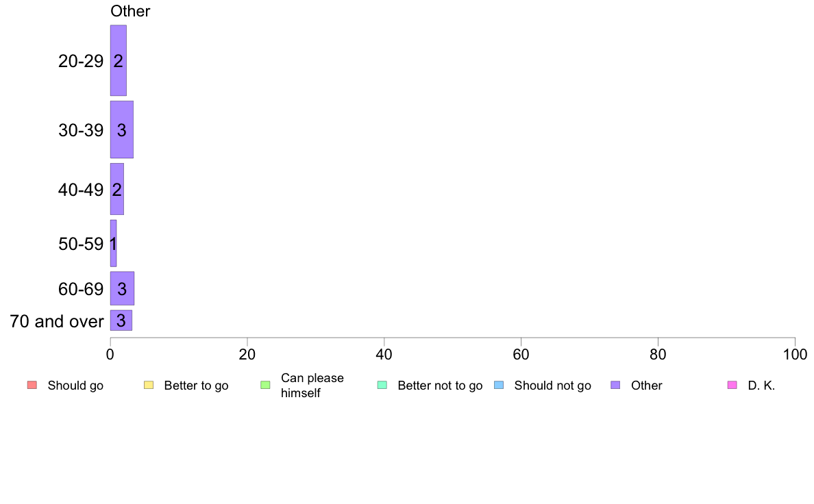Click the purple Other legend swatch
Viewport: 814px width, 504px height.
point(616,385)
